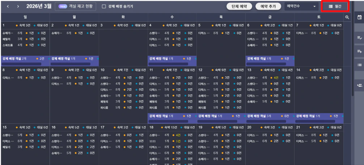Click day 18 header showing 숙박 13건
Image resolution: width=364 pixels, height=165 pixels.
point(172,127)
